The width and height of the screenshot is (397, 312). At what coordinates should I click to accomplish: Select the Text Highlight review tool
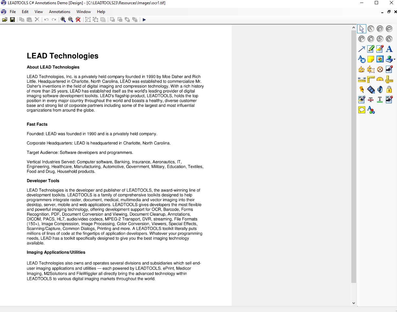(x=362, y=100)
